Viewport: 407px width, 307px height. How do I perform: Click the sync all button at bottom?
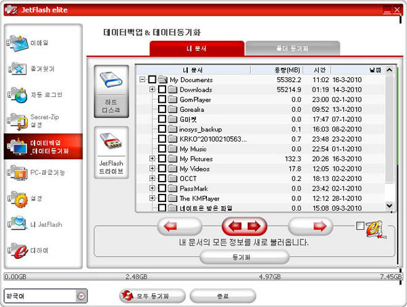click(x=153, y=296)
